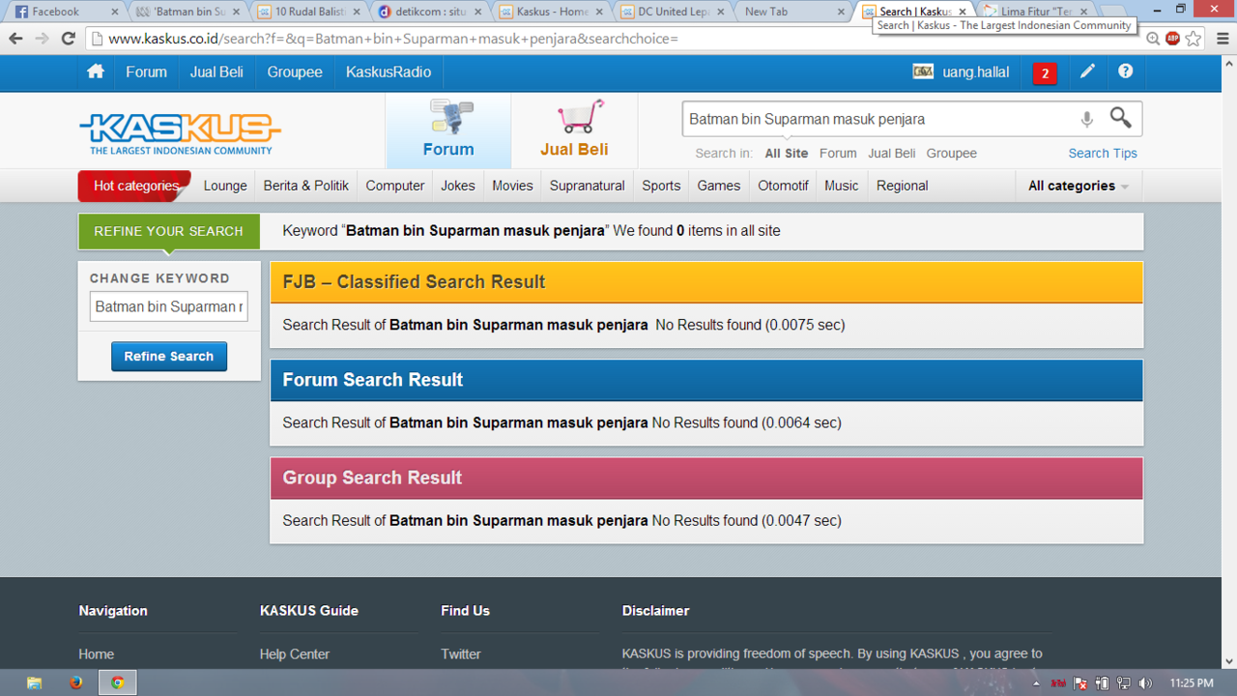Open Home footer link
The height and width of the screenshot is (696, 1237).
click(x=97, y=653)
